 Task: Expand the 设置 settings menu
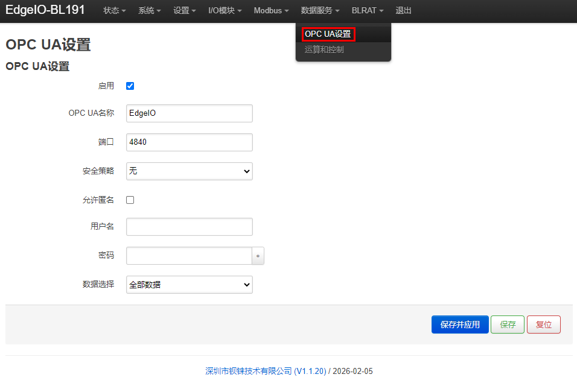[x=184, y=11]
